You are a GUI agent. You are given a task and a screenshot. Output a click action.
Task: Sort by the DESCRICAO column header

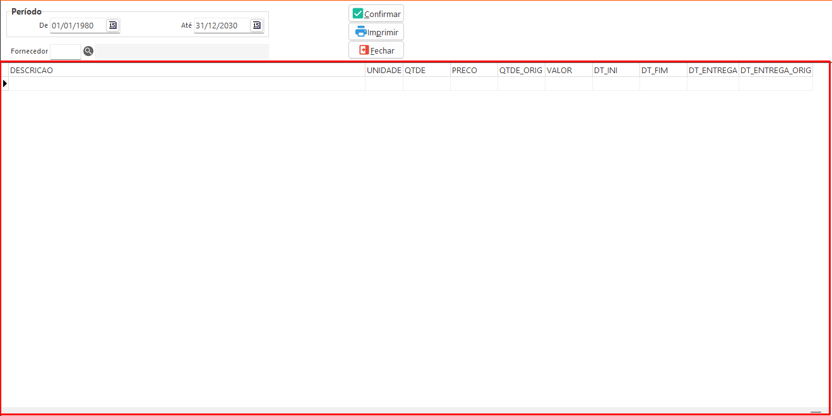186,71
